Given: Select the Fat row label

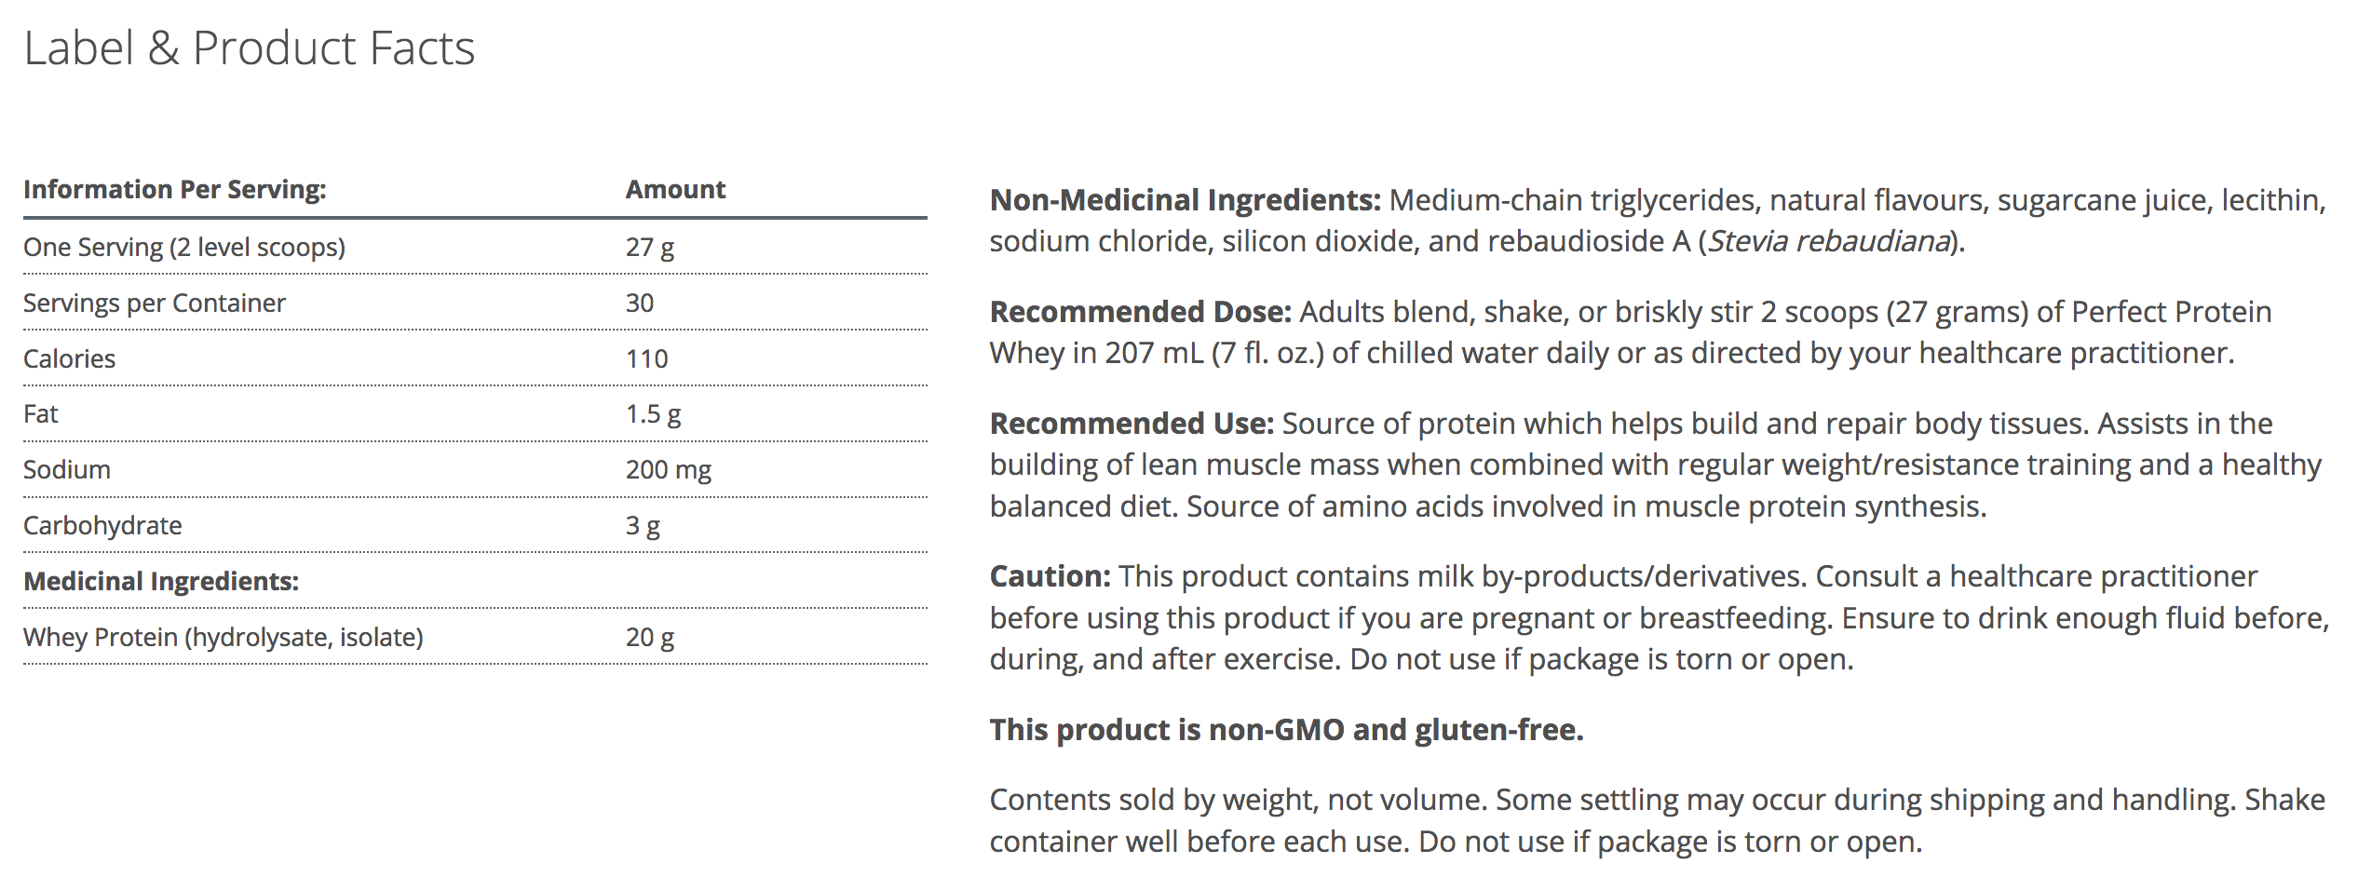Looking at the screenshot, I should (41, 414).
